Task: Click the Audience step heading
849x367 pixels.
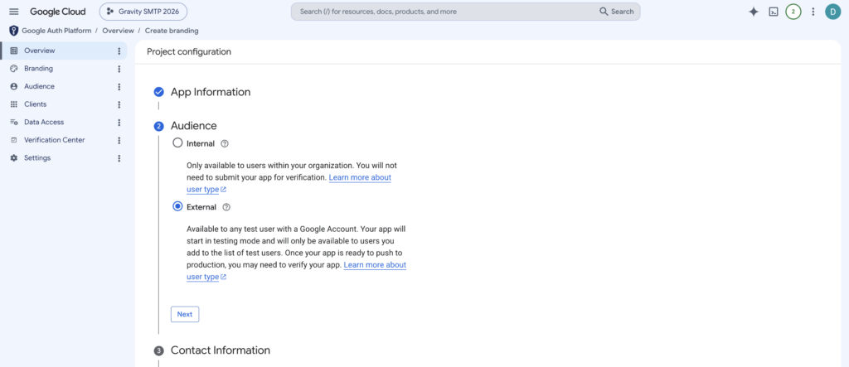Action: [x=194, y=126]
